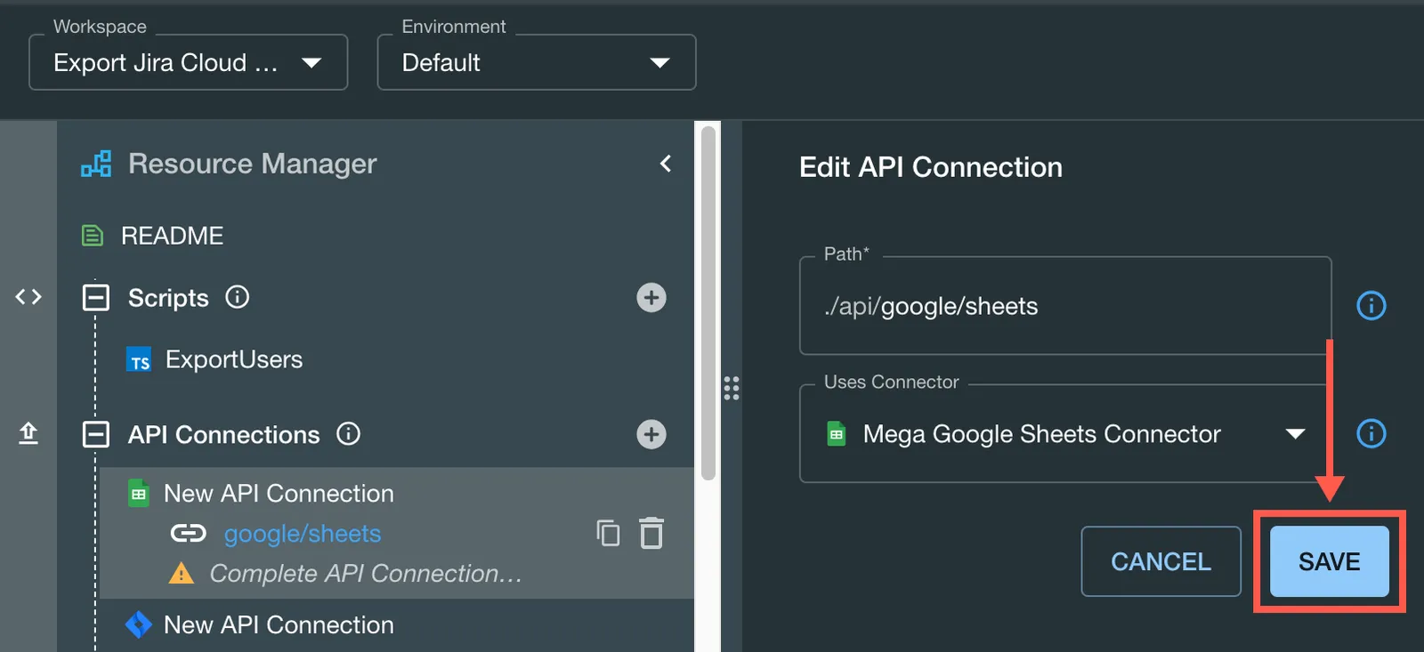Viewport: 1424px width, 652px height.
Task: Click the README document icon
Action: (x=93, y=236)
